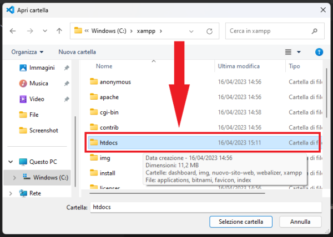This screenshot has height=237, width=333.
Task: Sort by the Nome column header
Action: [x=104, y=66]
